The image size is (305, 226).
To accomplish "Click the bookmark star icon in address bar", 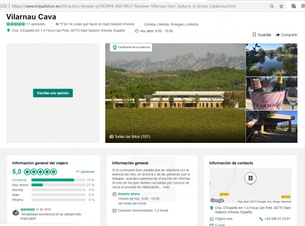I will click(x=281, y=6).
